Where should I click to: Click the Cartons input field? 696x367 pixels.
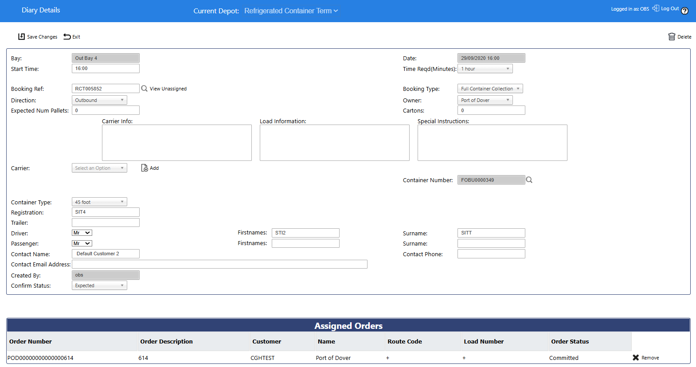tap(491, 110)
